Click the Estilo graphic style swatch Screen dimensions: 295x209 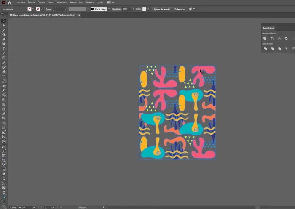pos(145,9)
